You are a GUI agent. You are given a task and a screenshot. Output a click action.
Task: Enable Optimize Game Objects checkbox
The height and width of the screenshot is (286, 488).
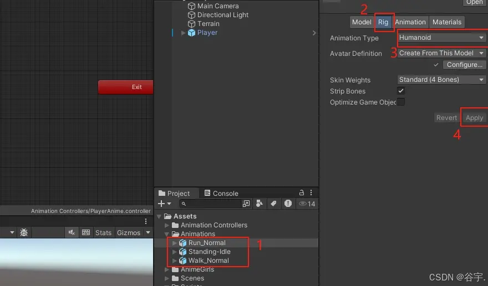pyautogui.click(x=401, y=102)
